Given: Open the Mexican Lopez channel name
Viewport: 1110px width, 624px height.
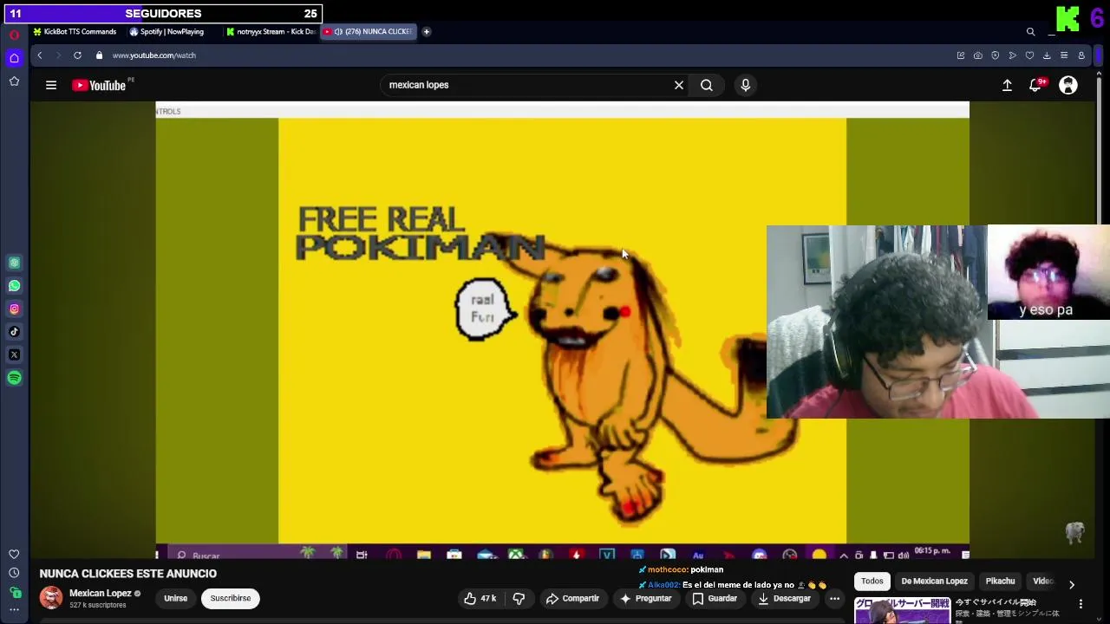Looking at the screenshot, I should click(x=101, y=594).
